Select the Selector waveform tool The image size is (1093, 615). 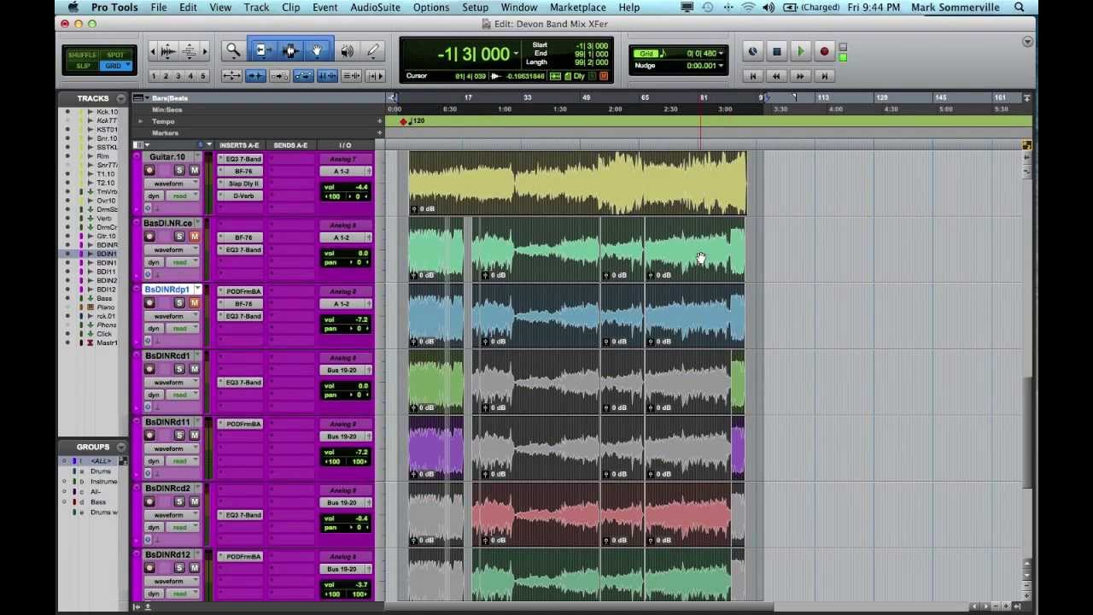(289, 51)
